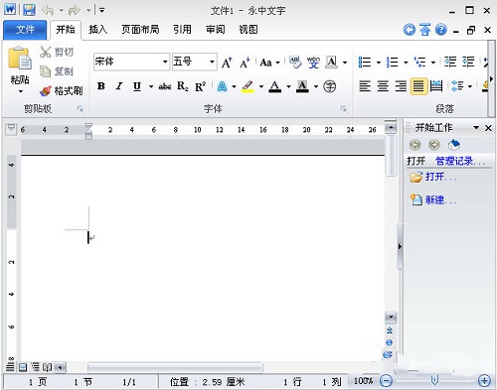This screenshot has width=497, height=390.
Task: Click the zoom slider handle
Action: coord(434,380)
